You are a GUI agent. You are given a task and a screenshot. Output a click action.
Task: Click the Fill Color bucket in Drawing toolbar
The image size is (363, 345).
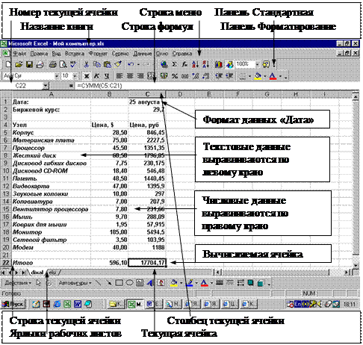174,283
